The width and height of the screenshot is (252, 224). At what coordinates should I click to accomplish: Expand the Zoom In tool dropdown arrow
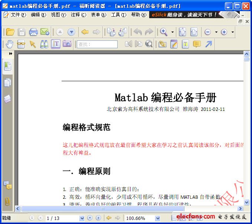coord(173,32)
